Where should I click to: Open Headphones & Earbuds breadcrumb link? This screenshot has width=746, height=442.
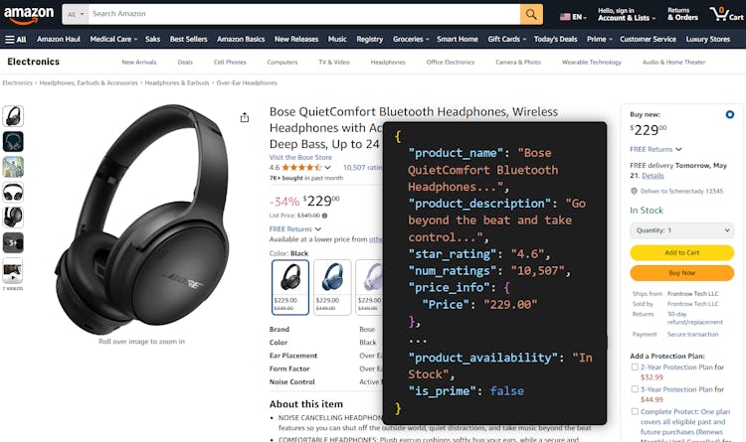coord(177,83)
